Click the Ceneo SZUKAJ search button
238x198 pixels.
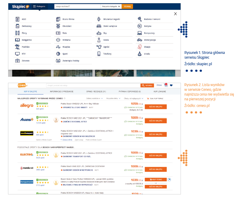pyautogui.click(x=147, y=85)
